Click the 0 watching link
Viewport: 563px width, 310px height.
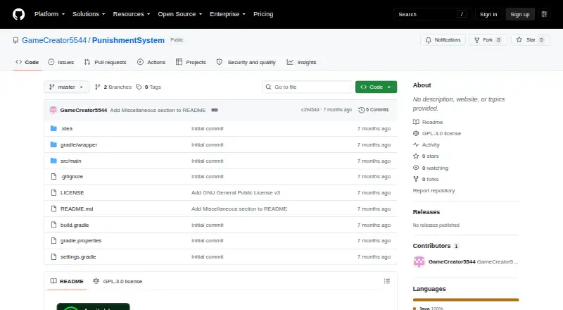(x=431, y=168)
